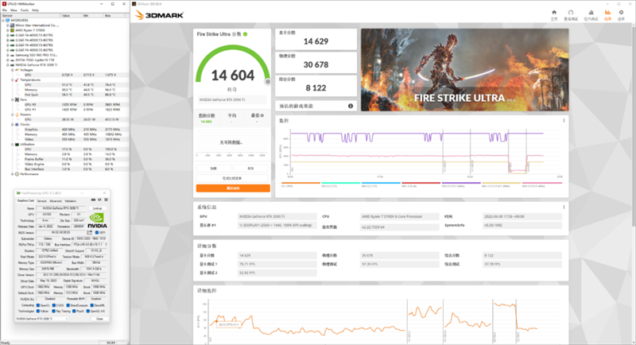Expand the Performance group in HWMonitor
This screenshot has width=636, height=345.
tap(12, 174)
